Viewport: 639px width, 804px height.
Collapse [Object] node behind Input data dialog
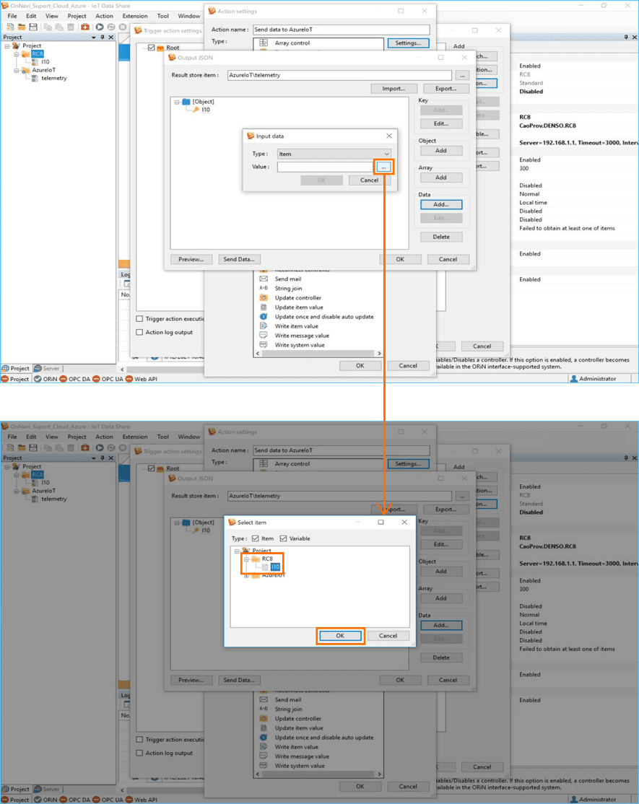(177, 102)
